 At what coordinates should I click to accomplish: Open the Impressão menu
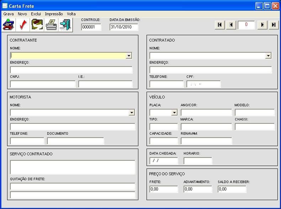54,14
